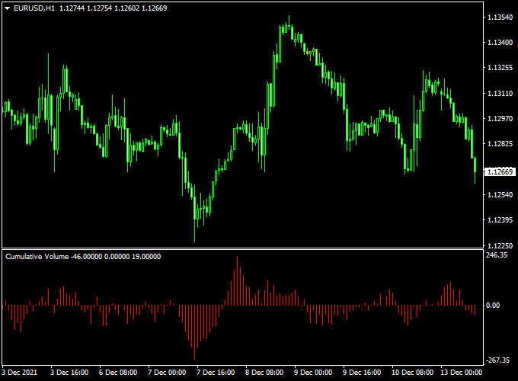The height and width of the screenshot is (381, 518).
Task: Select price level 1.12395 on the scale
Action: point(500,219)
